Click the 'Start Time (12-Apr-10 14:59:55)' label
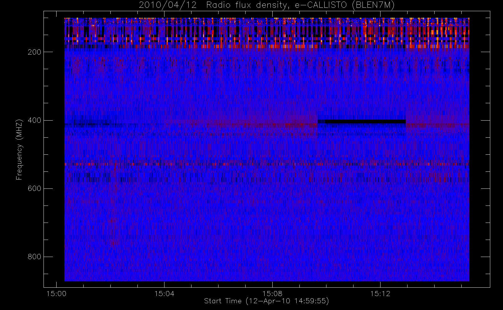503x310 pixels. tap(266, 301)
